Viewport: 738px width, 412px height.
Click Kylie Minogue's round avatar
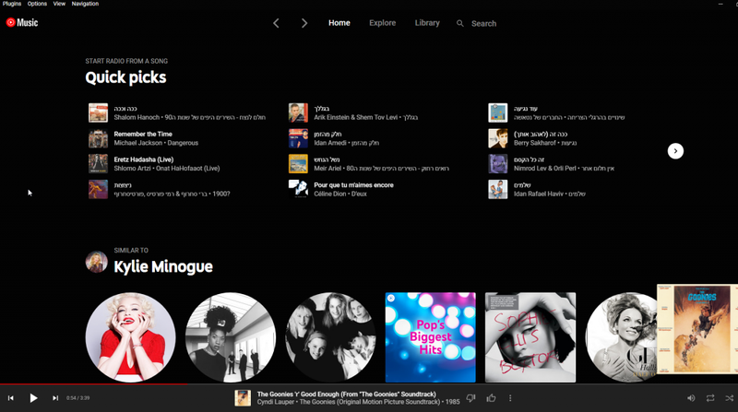(97, 262)
